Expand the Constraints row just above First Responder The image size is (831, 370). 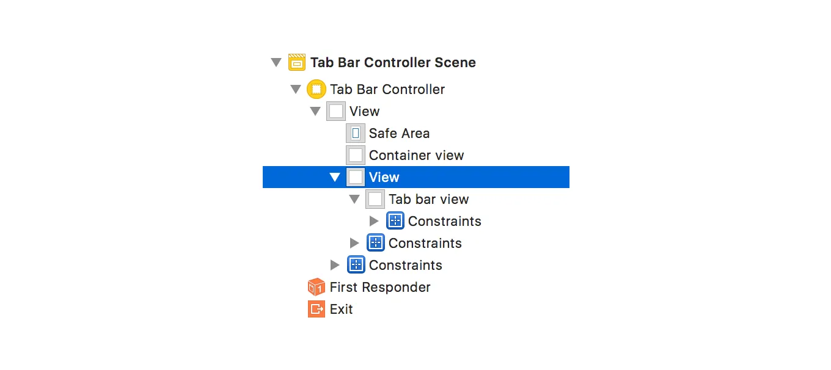tap(334, 265)
